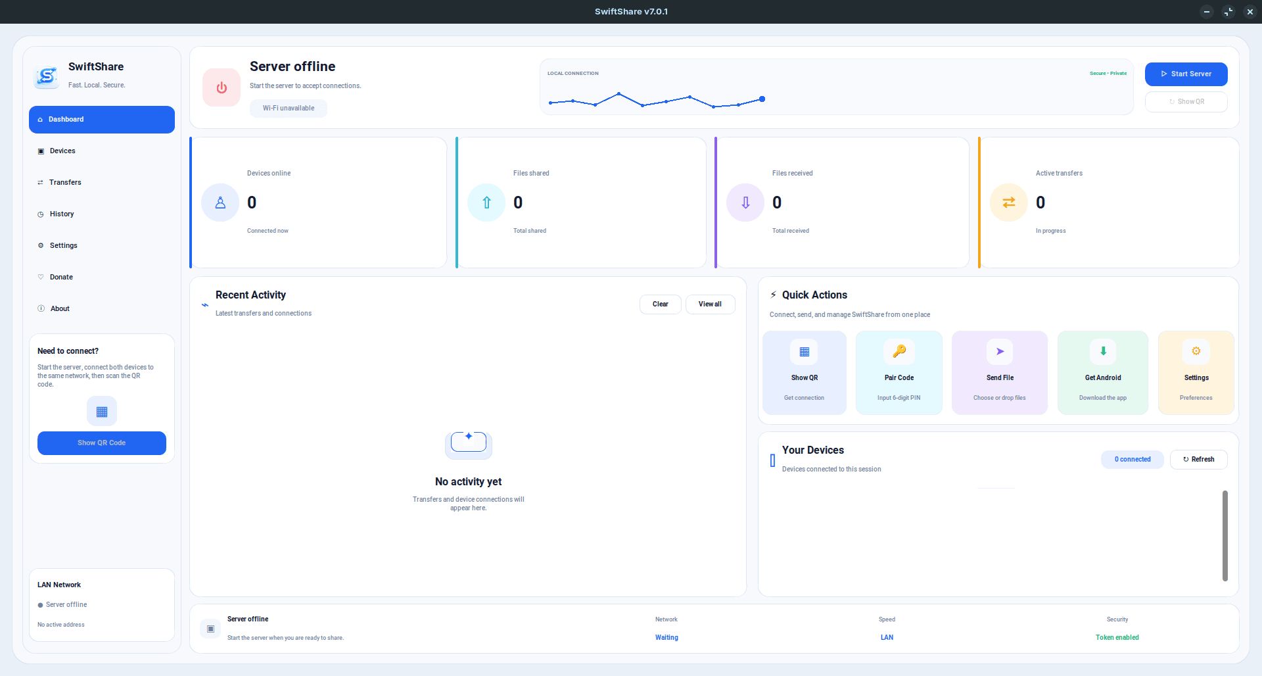Open the Donate page
1262x676 pixels.
tap(102, 278)
